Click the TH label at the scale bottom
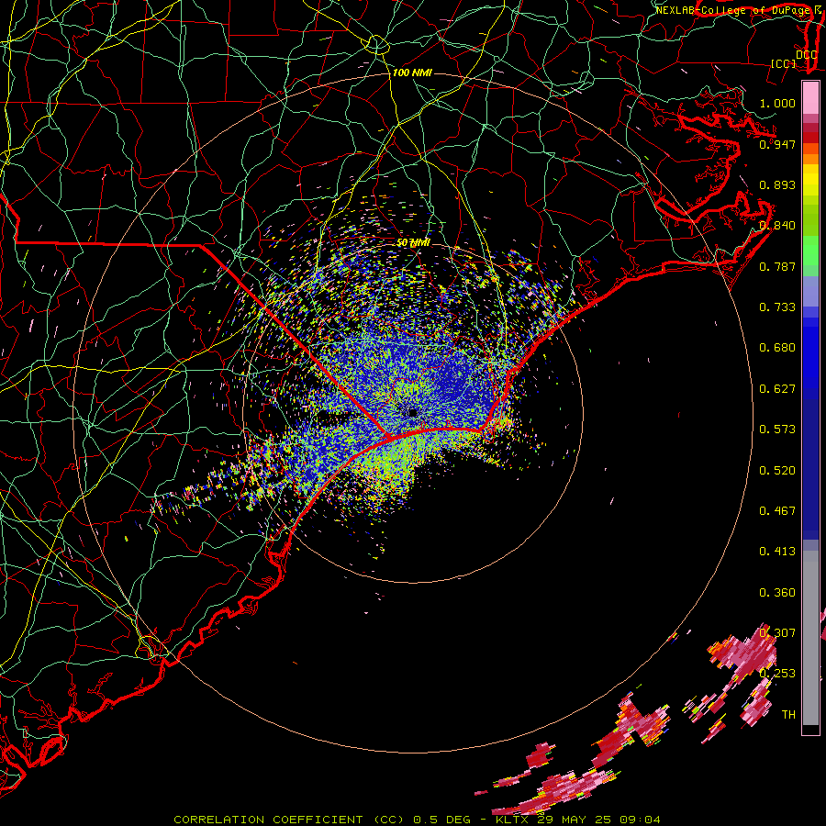The width and height of the screenshot is (826, 826). (788, 715)
